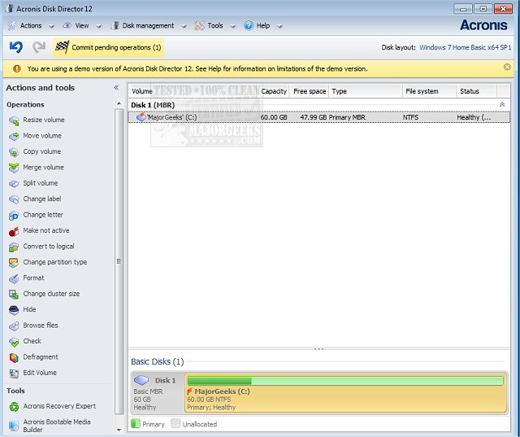This screenshot has width=520, height=437.
Task: Dismiss the demo version notification bar
Action: [x=507, y=68]
